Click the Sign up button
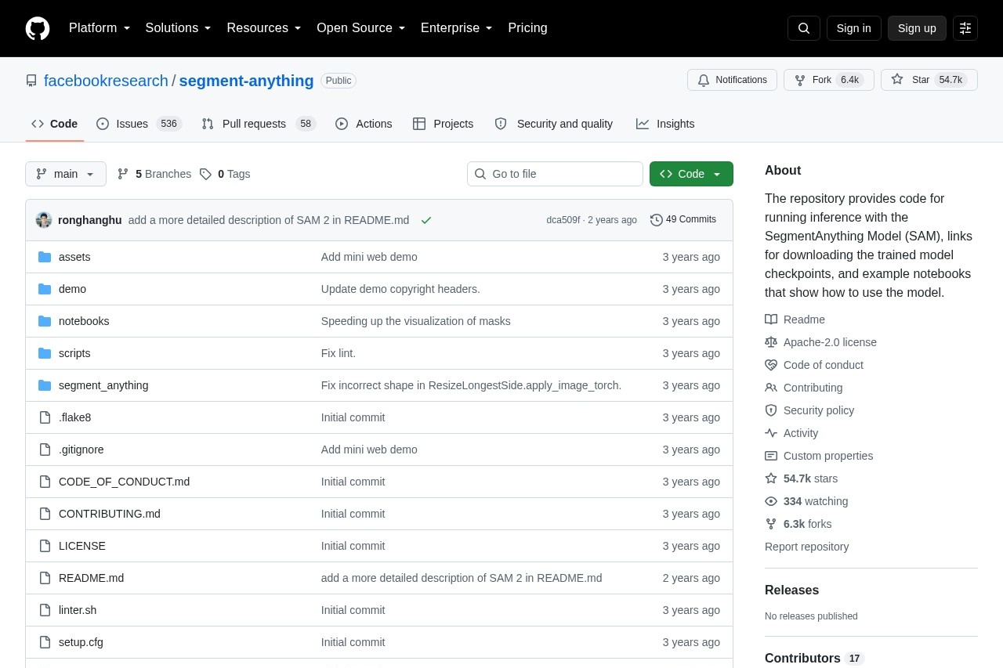 (917, 28)
